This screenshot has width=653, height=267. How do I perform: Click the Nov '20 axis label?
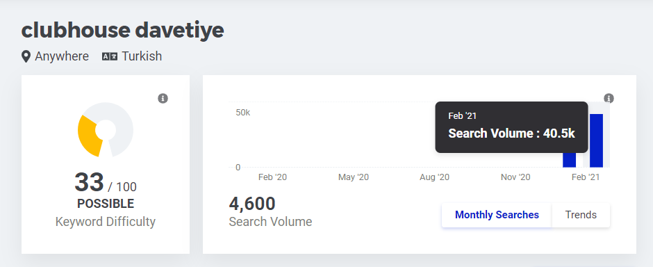tap(515, 177)
